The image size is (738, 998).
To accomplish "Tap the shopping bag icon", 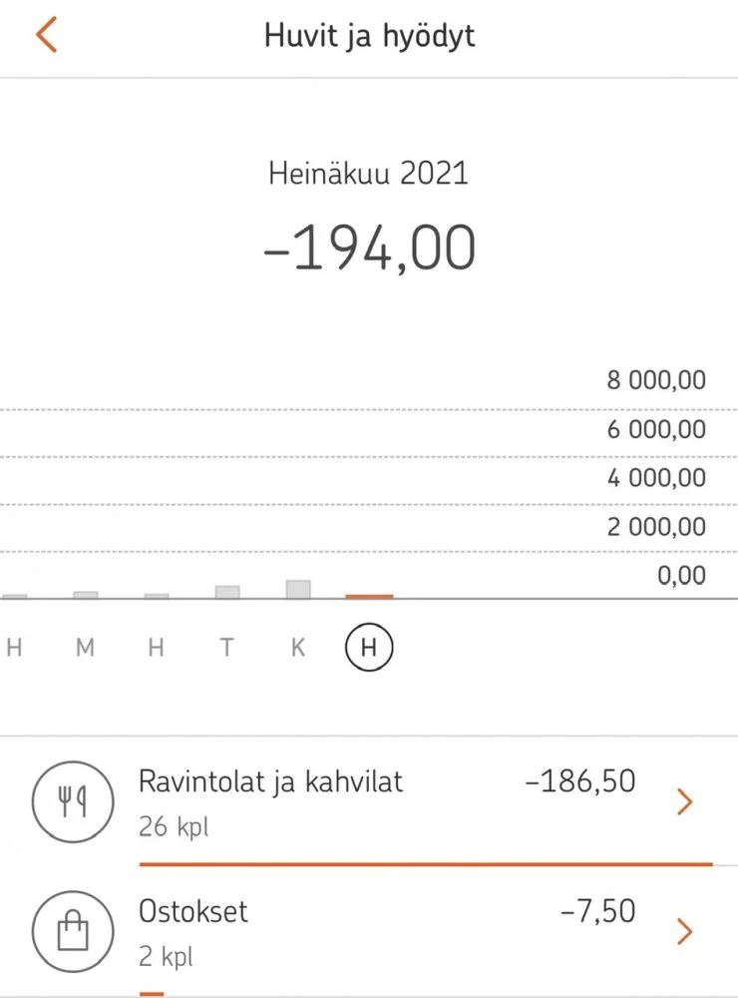I will click(74, 931).
